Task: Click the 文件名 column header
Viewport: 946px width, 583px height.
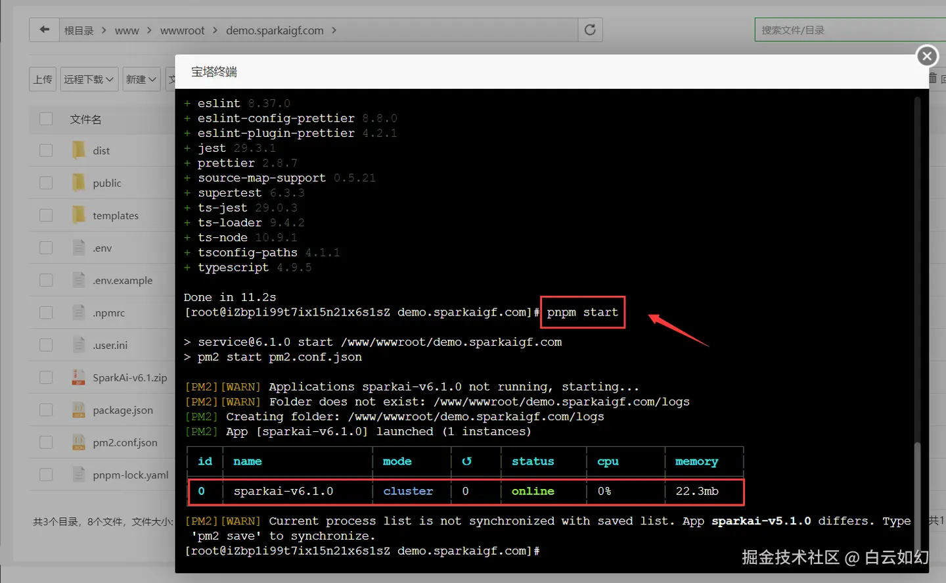Action: 85,119
